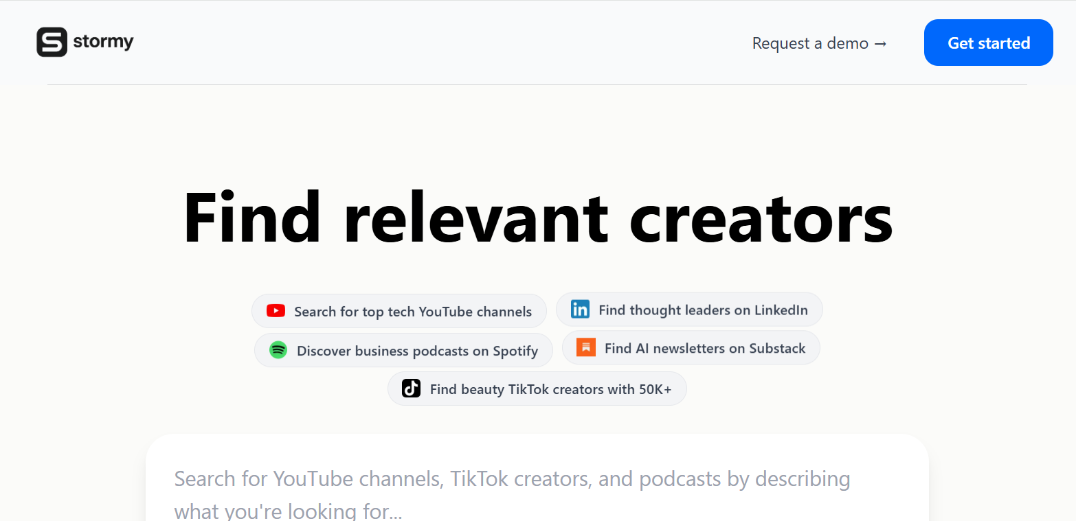The width and height of the screenshot is (1076, 521).
Task: Click the 'what you're looking for...' placeholder line
Action: click(x=288, y=511)
